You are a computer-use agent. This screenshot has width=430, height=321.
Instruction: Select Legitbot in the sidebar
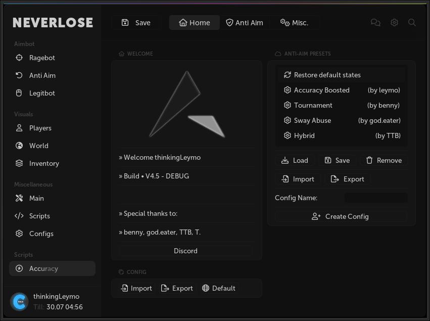(41, 93)
